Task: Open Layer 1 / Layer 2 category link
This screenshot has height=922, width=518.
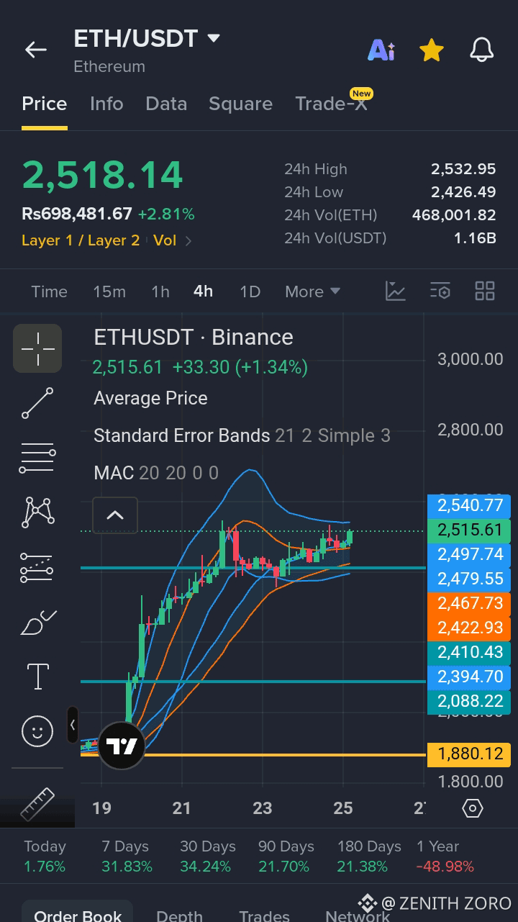Action: [81, 240]
